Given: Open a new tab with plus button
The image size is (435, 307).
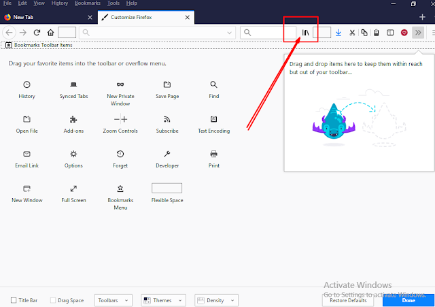Looking at the screenshot, I should [422, 17].
